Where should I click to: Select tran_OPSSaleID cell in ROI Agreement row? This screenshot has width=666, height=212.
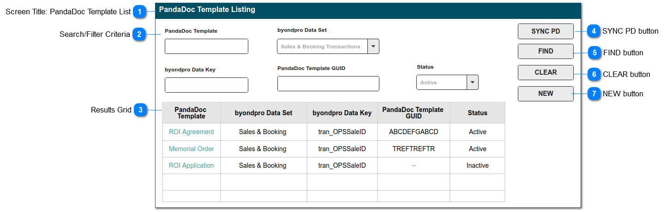[x=342, y=132]
